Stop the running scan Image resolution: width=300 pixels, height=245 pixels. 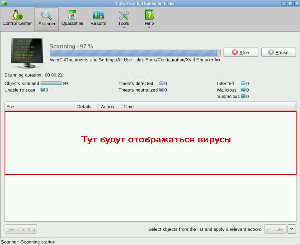(x=241, y=52)
